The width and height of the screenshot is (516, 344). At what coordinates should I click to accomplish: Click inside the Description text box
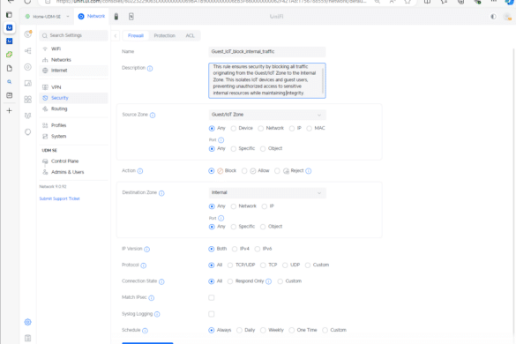point(267,80)
